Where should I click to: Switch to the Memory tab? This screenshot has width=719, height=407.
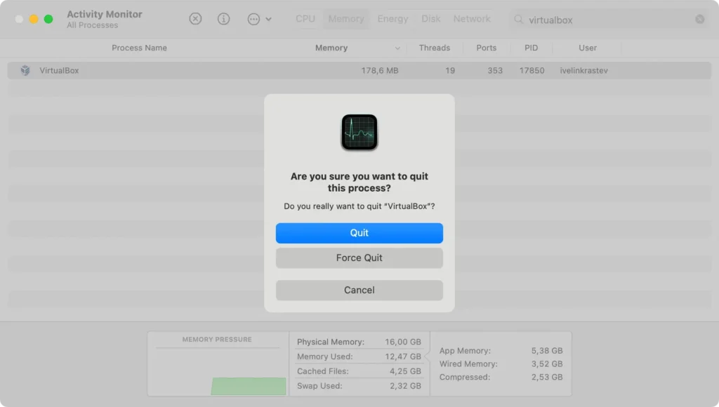(346, 19)
